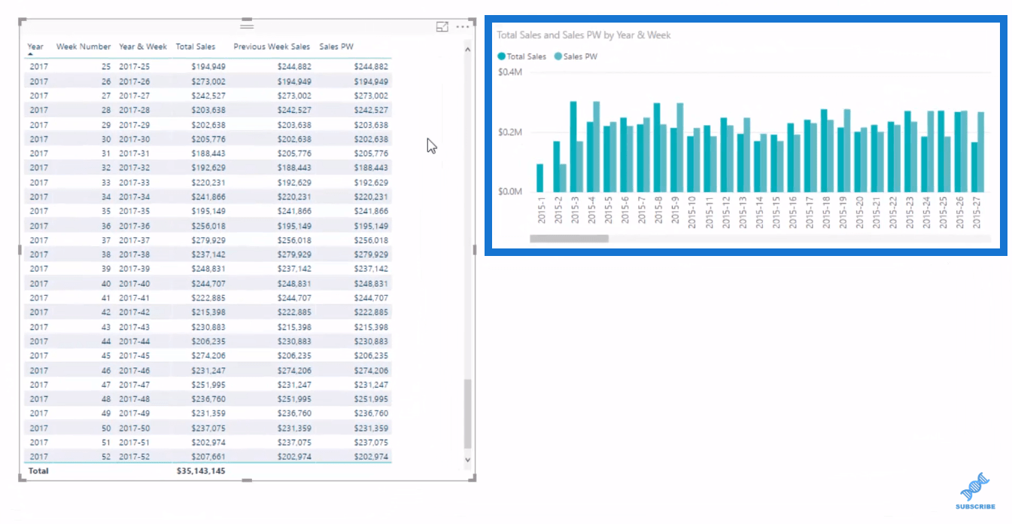Viewport: 1012px width, 524px height.
Task: Click Total Sales $230,883 in row 2017-43
Action: point(209,327)
